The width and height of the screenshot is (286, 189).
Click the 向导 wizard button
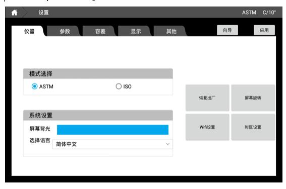pyautogui.click(x=227, y=30)
